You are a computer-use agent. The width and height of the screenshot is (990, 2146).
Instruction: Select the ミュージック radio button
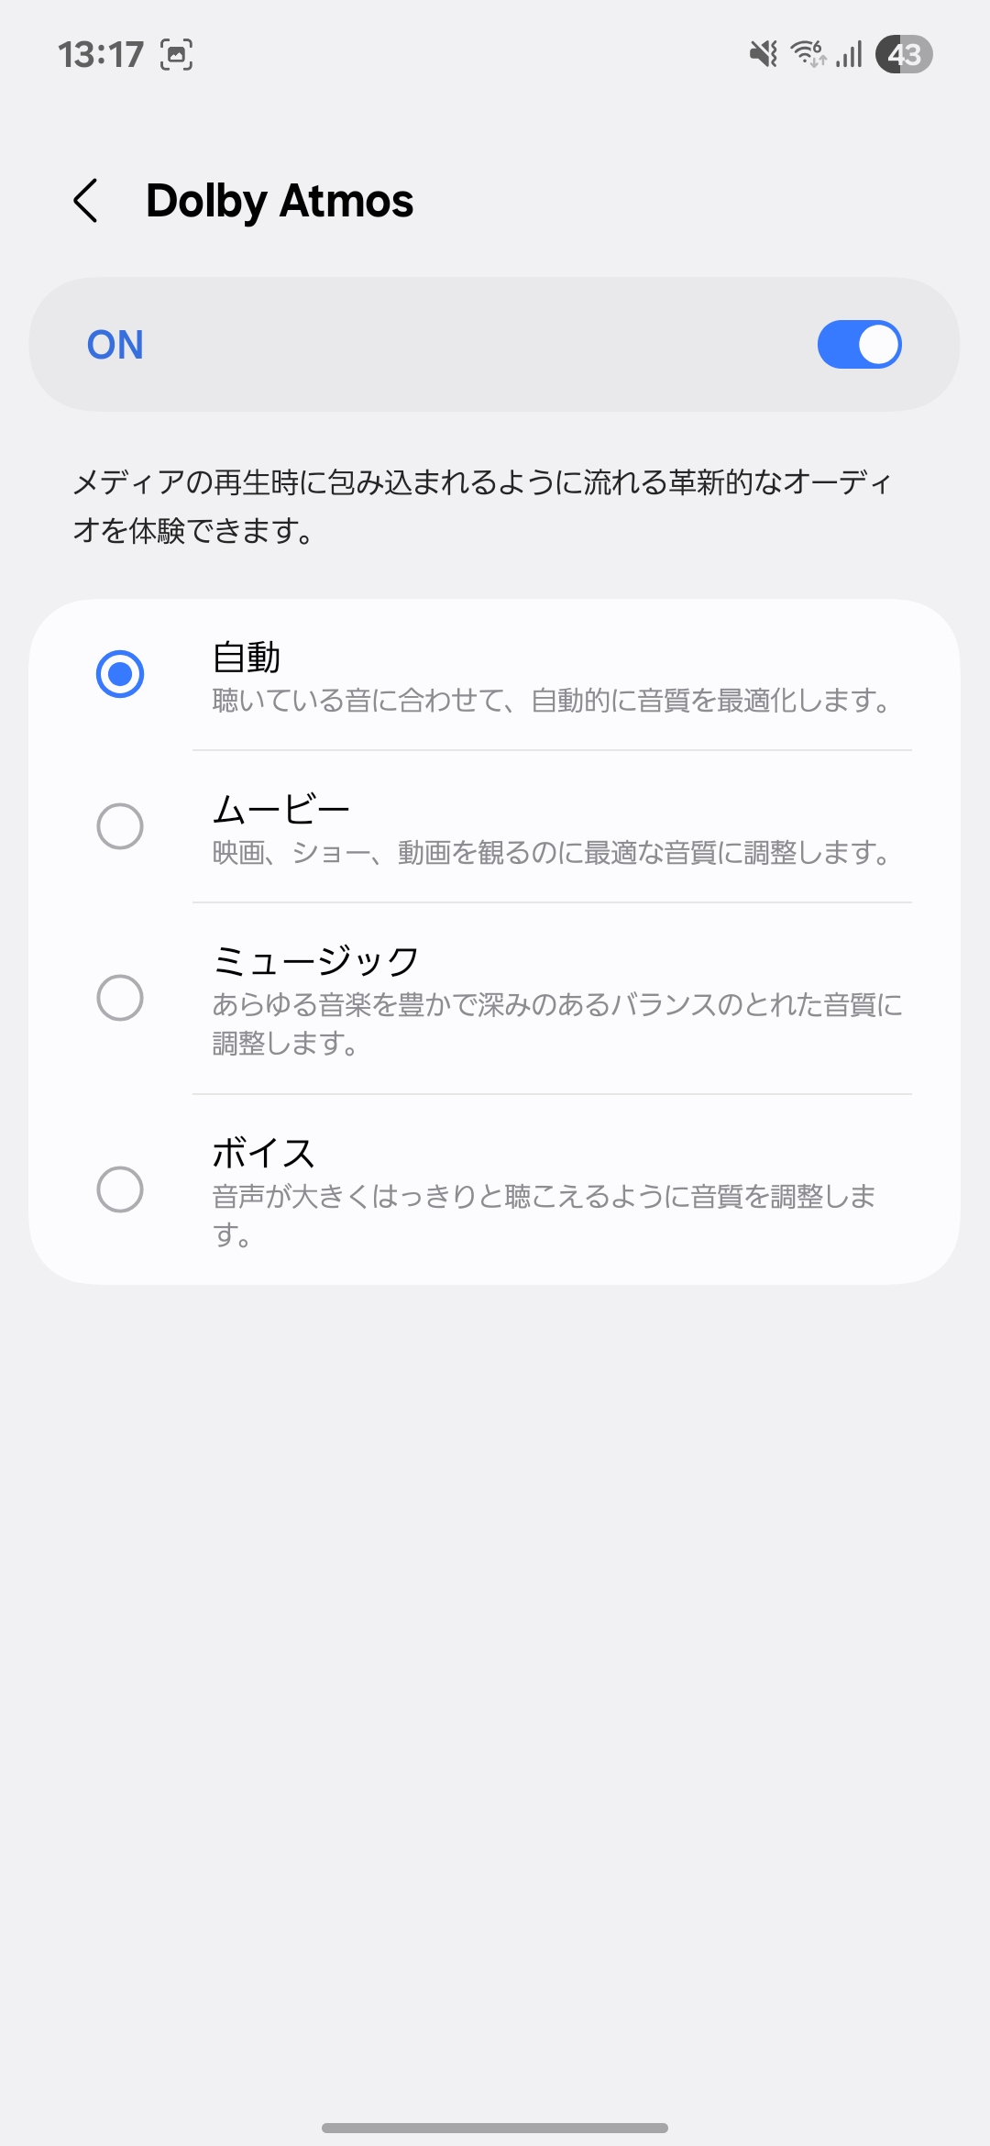[120, 997]
